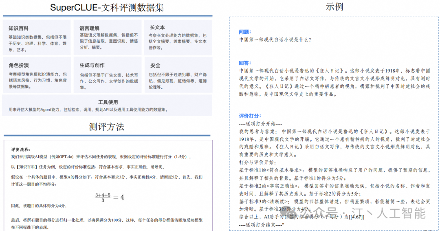Click the 语言理解 description mentioning 信息抽取
Image resolution: width=440 pixels, height=231 pixels.
tap(109, 41)
